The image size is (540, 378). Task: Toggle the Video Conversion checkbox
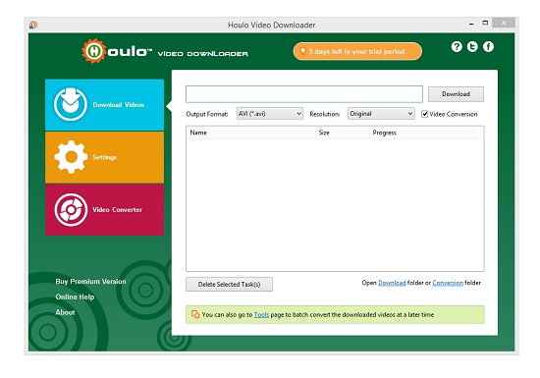(424, 114)
